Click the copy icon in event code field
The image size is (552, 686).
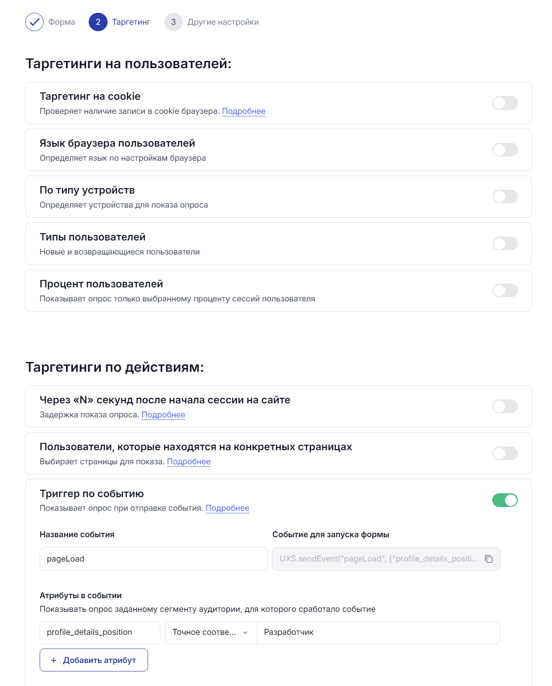(489, 559)
